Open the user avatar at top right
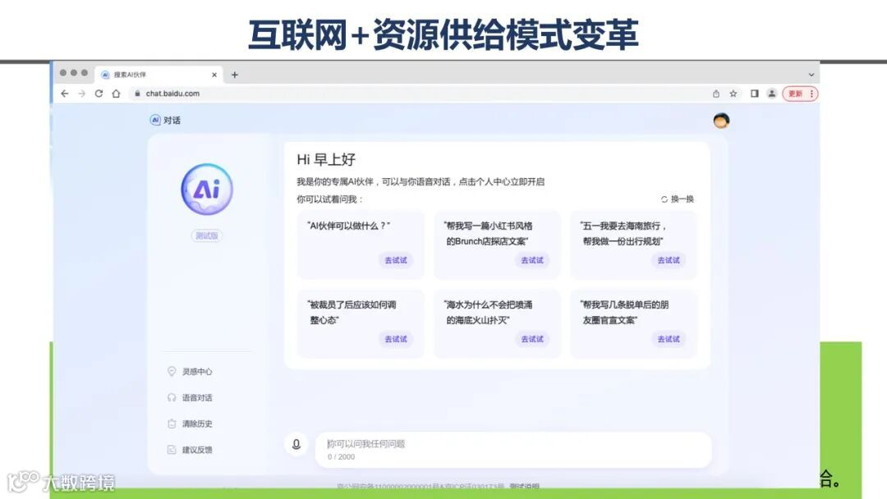 click(721, 121)
